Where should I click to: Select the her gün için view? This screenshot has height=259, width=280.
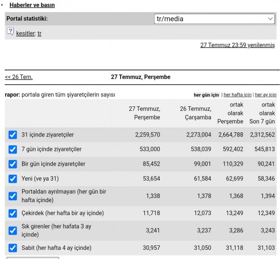coord(206,95)
